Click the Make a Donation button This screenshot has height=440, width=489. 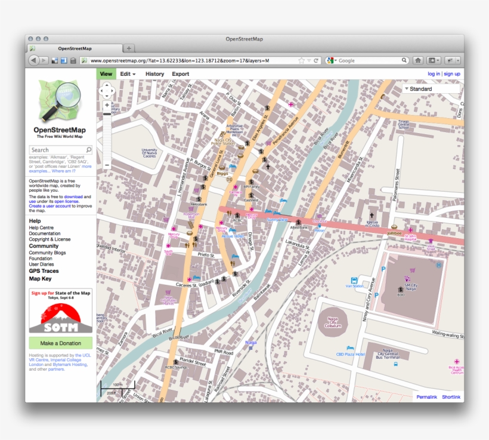pos(60,343)
